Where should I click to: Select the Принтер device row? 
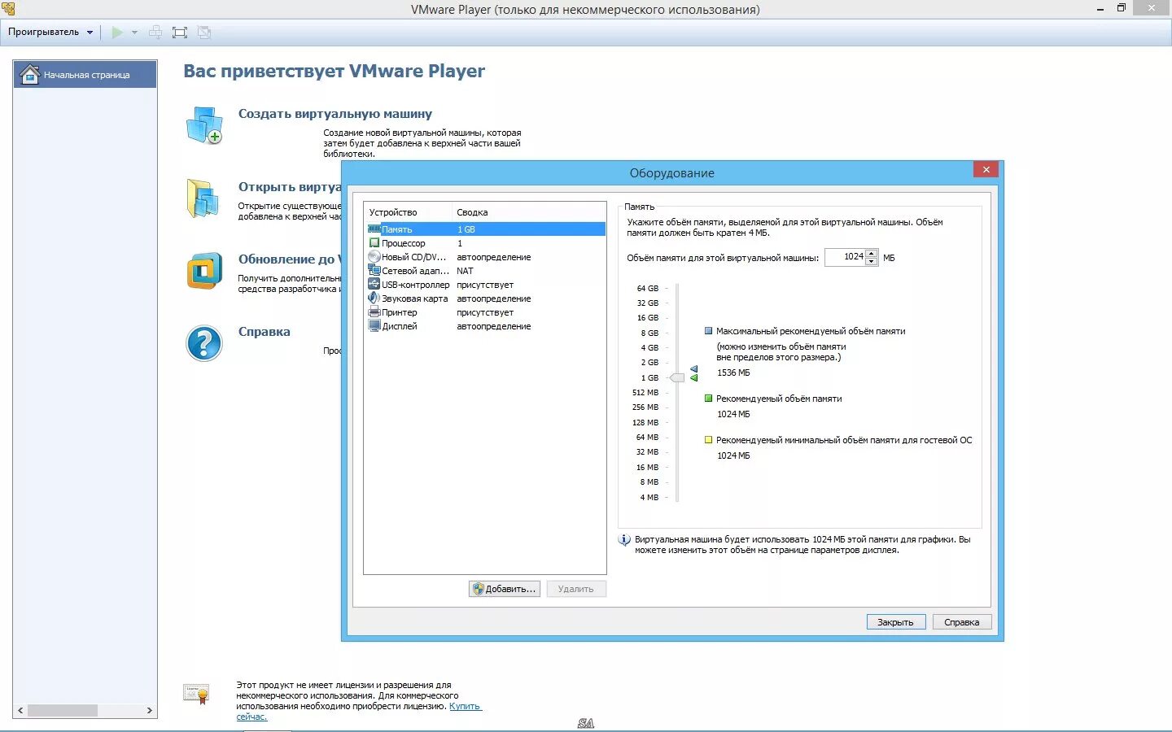pos(486,312)
